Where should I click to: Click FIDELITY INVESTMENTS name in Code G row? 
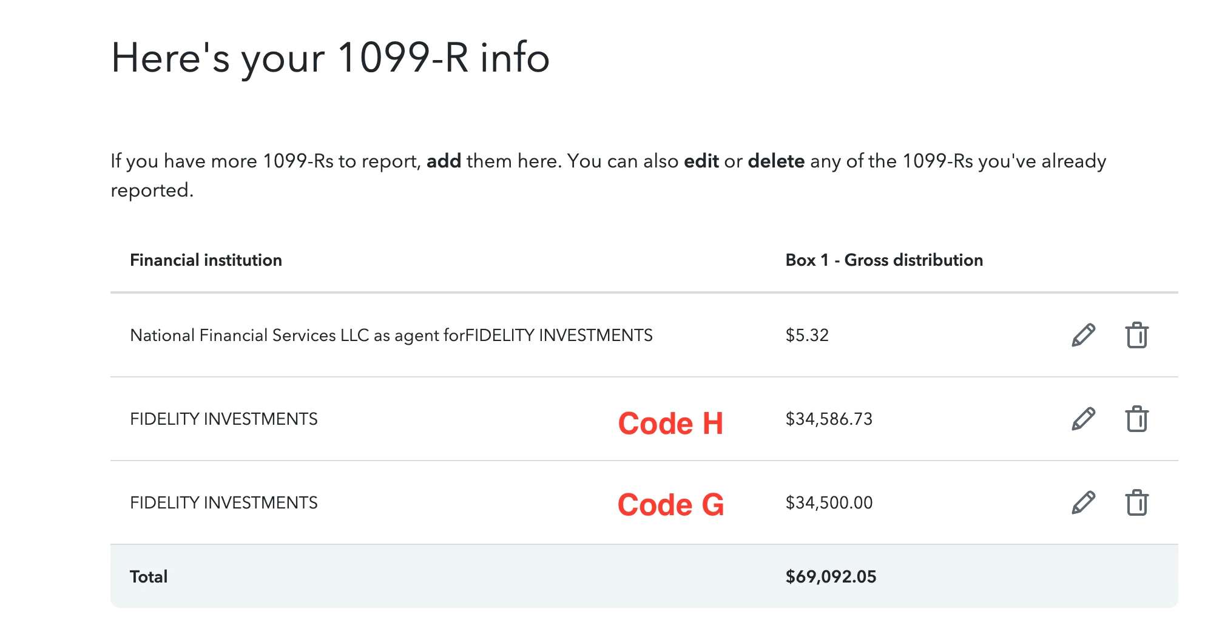(x=223, y=502)
